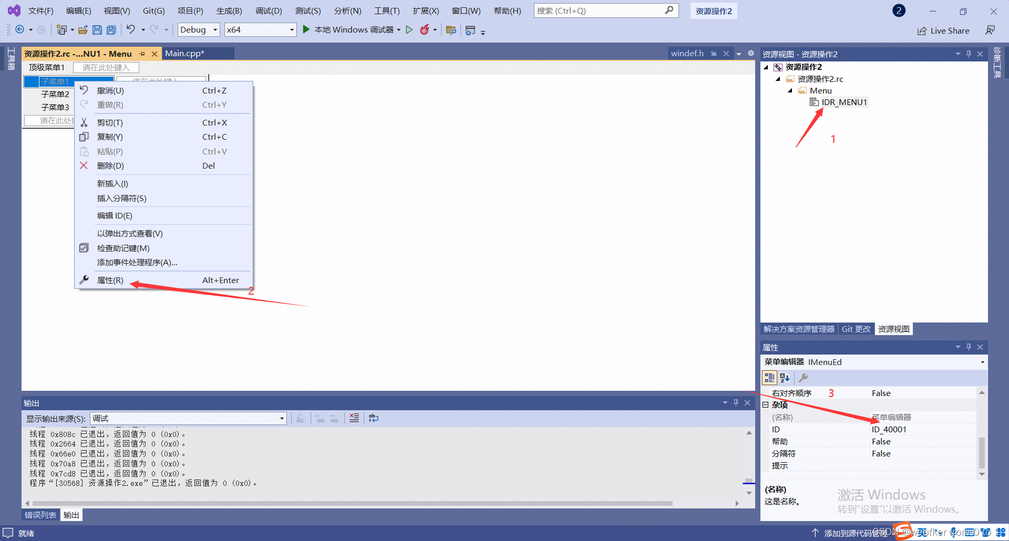Choose 添加事件处理程序(A) in context menu

point(164,262)
